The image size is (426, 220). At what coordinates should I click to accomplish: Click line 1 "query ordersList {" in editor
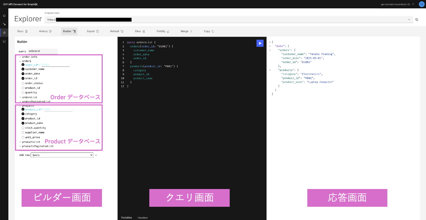[141, 42]
